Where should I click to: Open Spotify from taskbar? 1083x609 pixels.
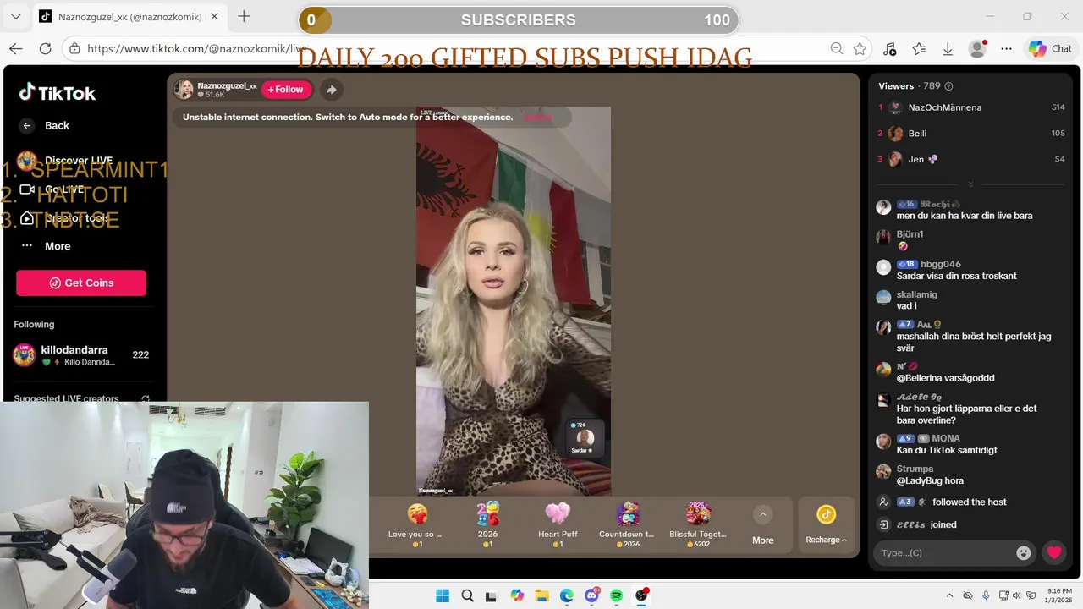click(x=617, y=595)
